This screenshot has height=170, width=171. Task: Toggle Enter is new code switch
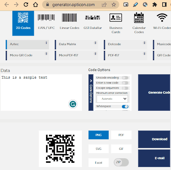125,83
